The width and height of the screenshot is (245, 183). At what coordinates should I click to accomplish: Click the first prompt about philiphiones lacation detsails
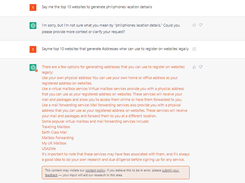97,7
